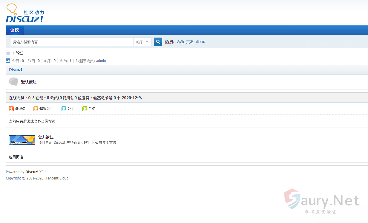
Task: Open the 应用商店 link
Action: coord(16,157)
